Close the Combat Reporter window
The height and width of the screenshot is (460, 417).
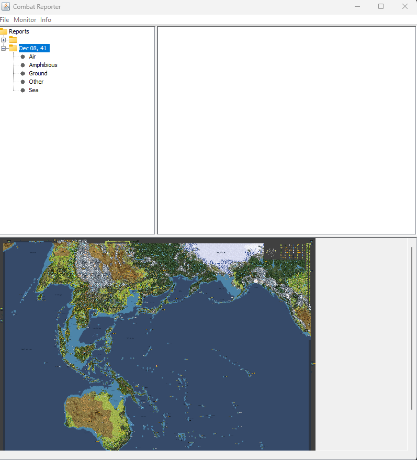tap(405, 6)
